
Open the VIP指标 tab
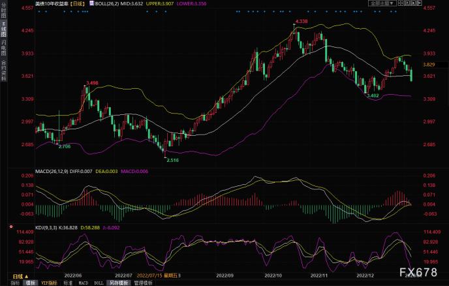[x=49, y=283]
